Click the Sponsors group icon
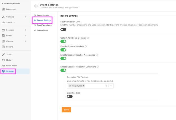This screenshot has height=120, width=176. click(3, 22)
